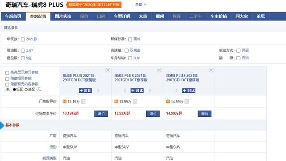
Task: Click the 厂商指导价 row label
Action: pyautogui.click(x=48, y=101)
